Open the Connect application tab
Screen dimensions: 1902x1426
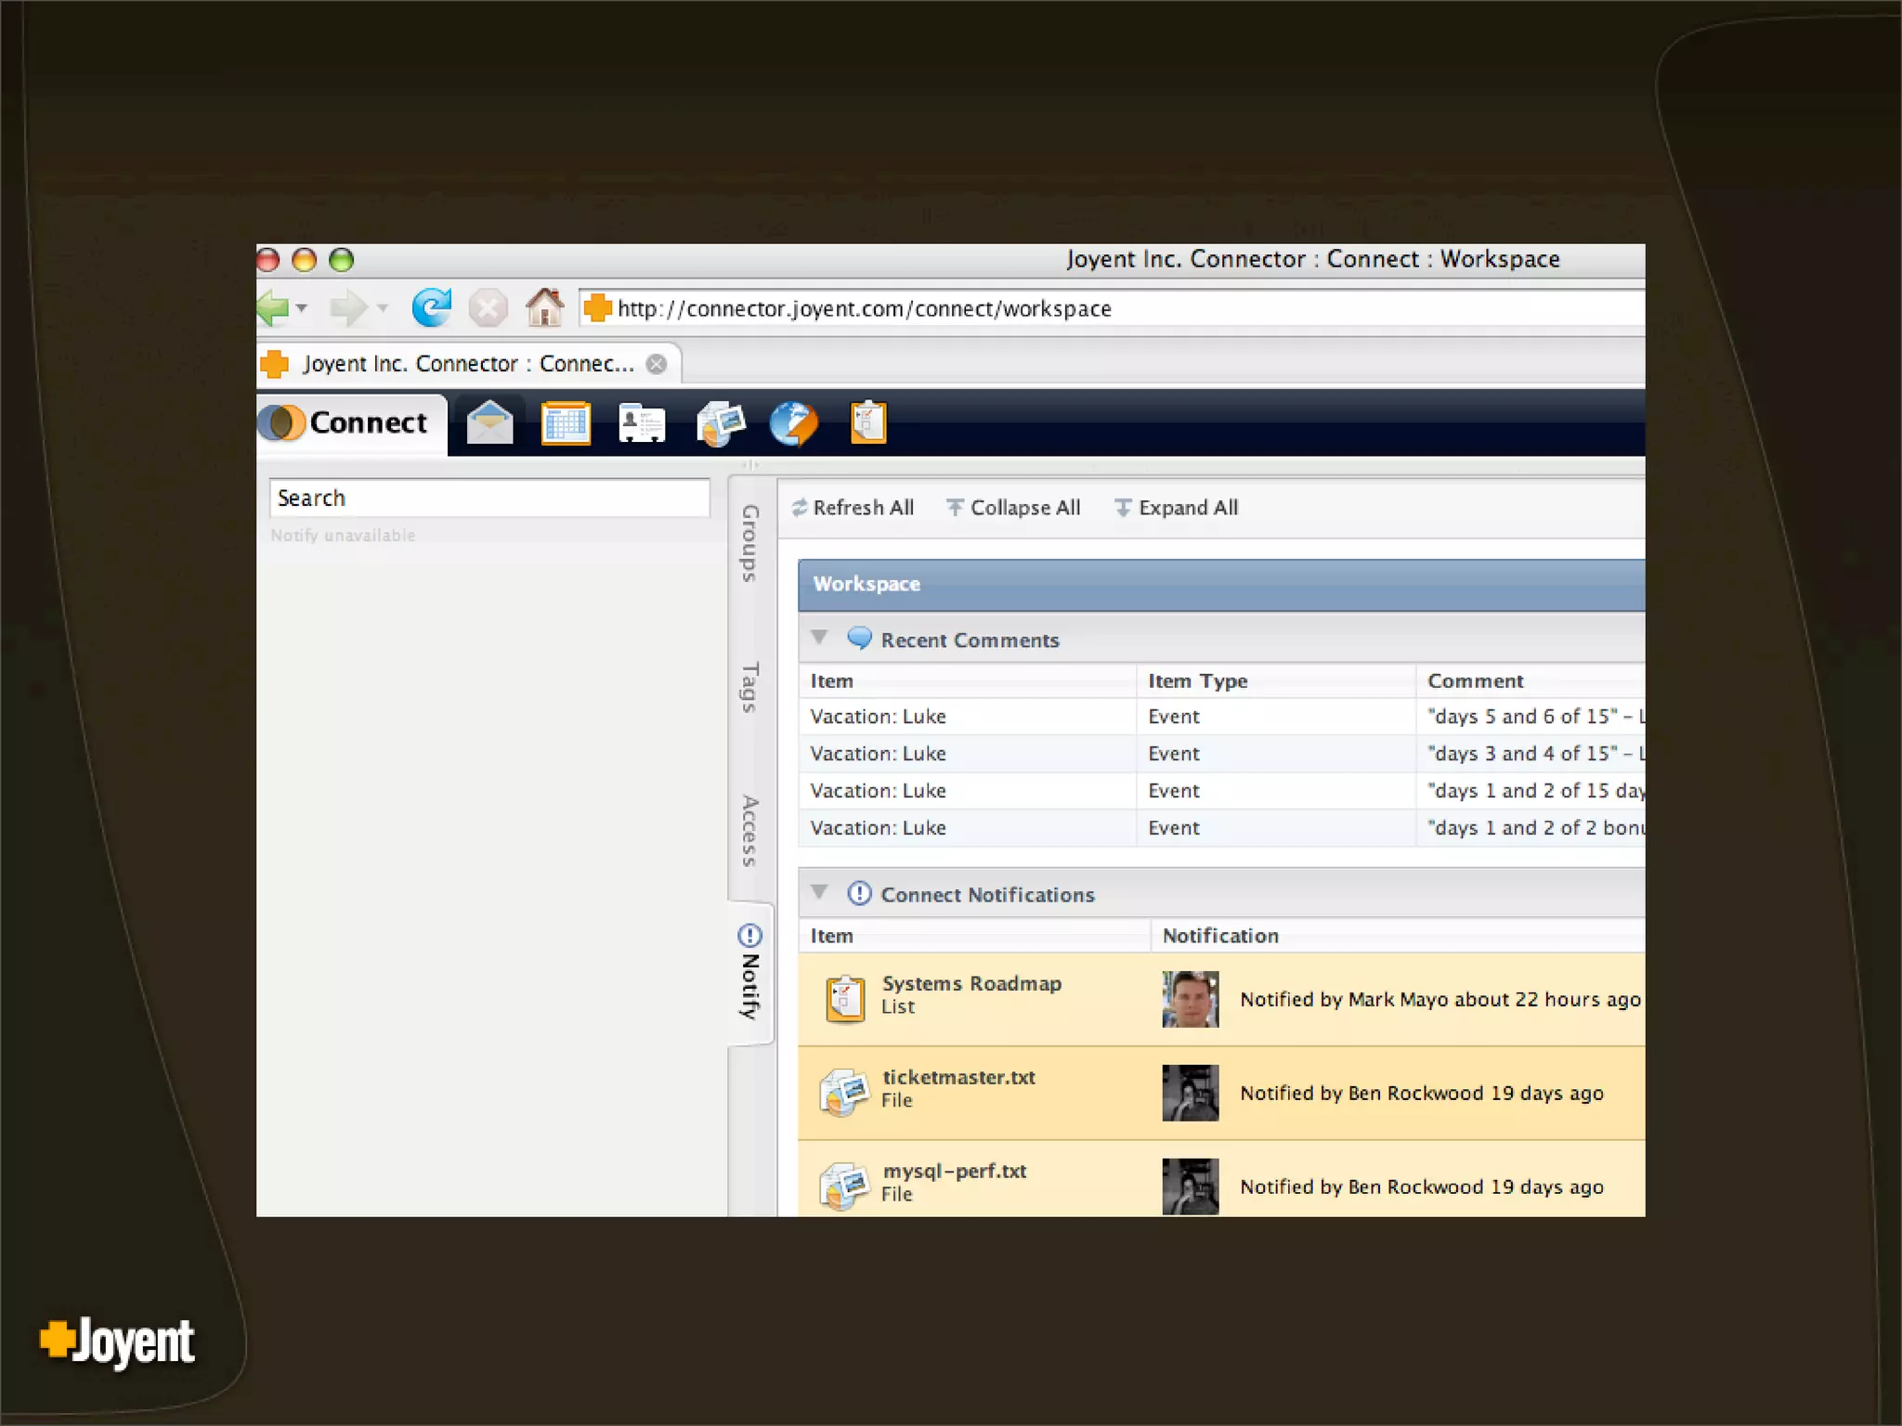(x=352, y=423)
